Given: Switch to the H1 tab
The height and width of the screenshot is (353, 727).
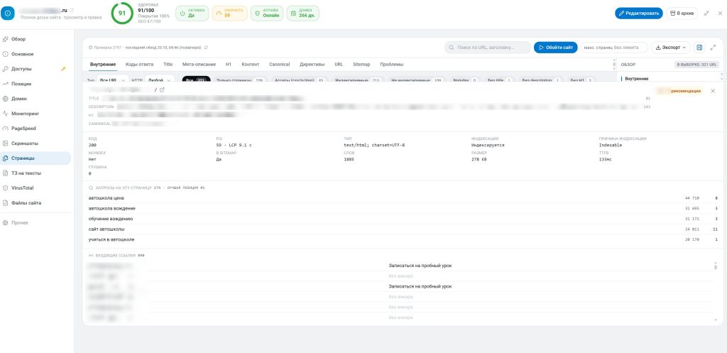Looking at the screenshot, I should pyautogui.click(x=229, y=65).
